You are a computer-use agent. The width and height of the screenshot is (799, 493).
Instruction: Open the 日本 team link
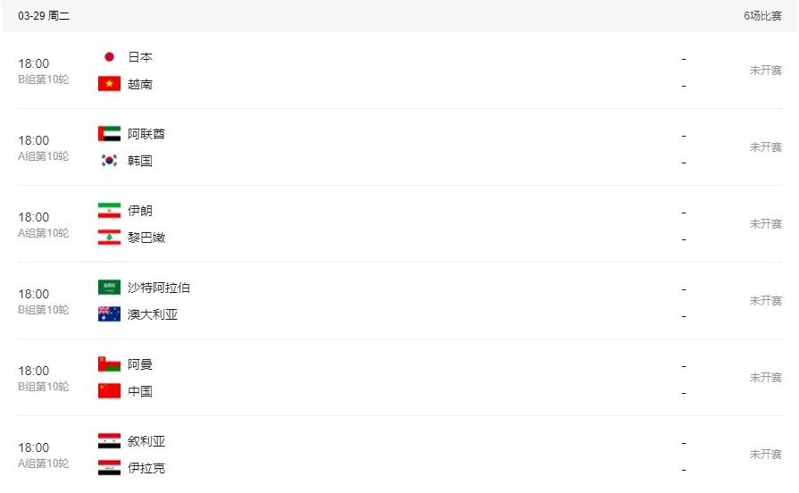click(x=140, y=57)
